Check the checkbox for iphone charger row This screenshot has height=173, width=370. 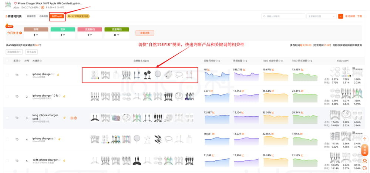click(7, 75)
